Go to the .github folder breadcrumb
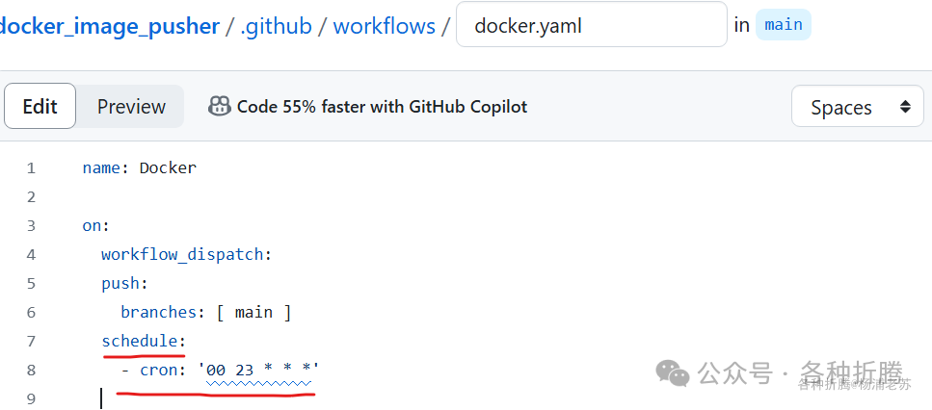This screenshot has width=932, height=410. tap(276, 26)
